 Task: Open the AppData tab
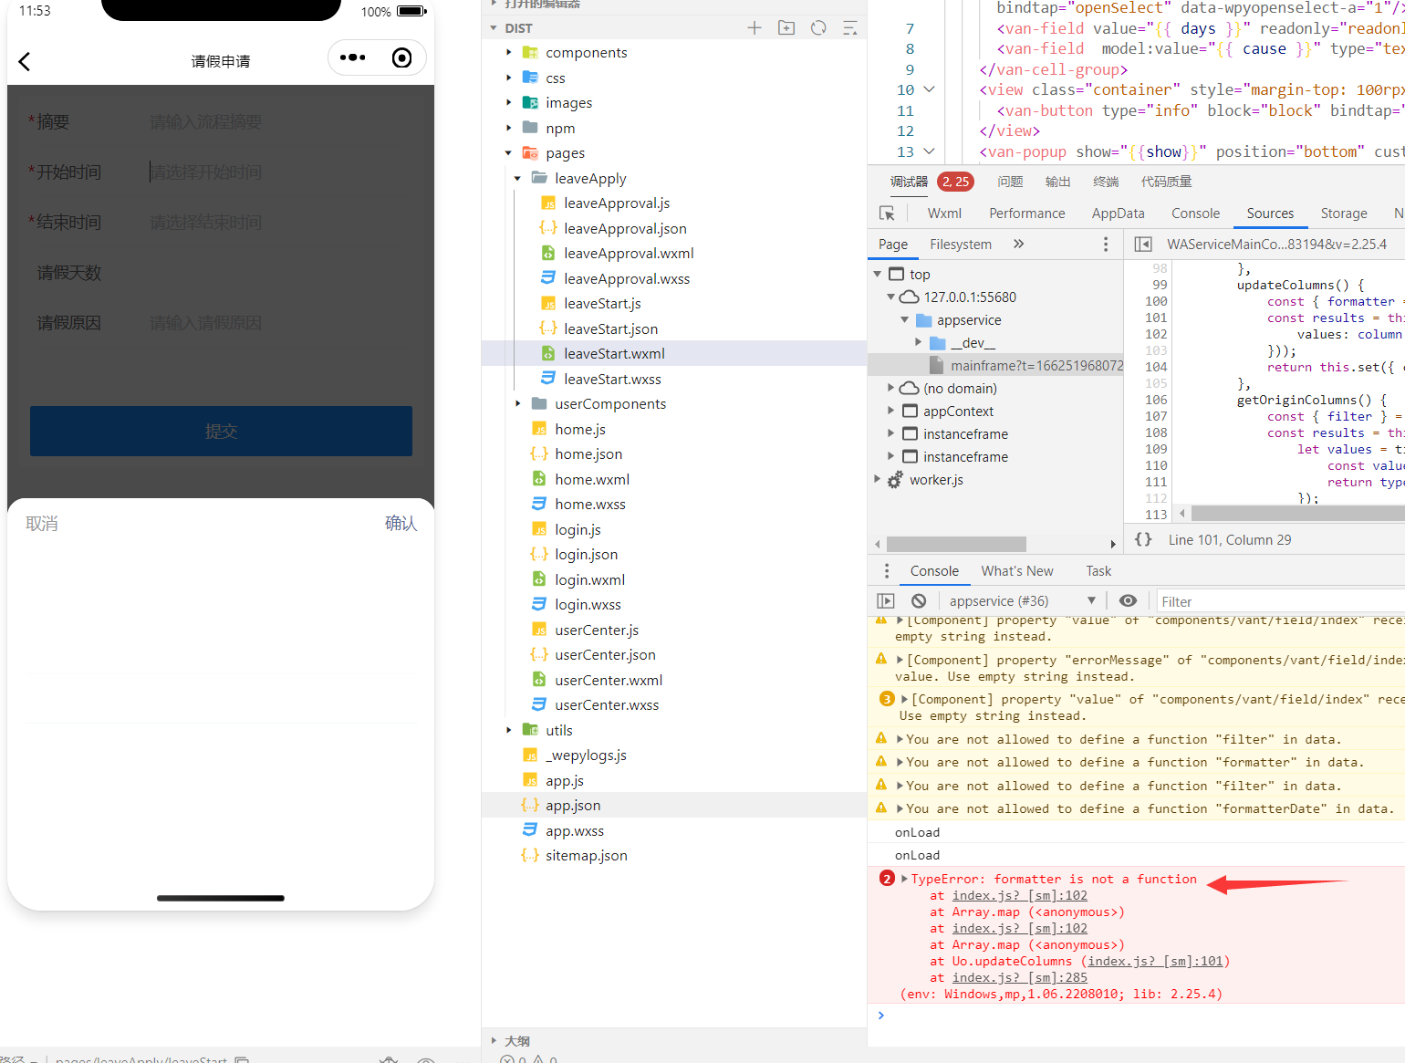(1118, 214)
